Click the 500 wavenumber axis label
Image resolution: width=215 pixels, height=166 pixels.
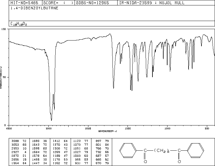(x=207, y=128)
